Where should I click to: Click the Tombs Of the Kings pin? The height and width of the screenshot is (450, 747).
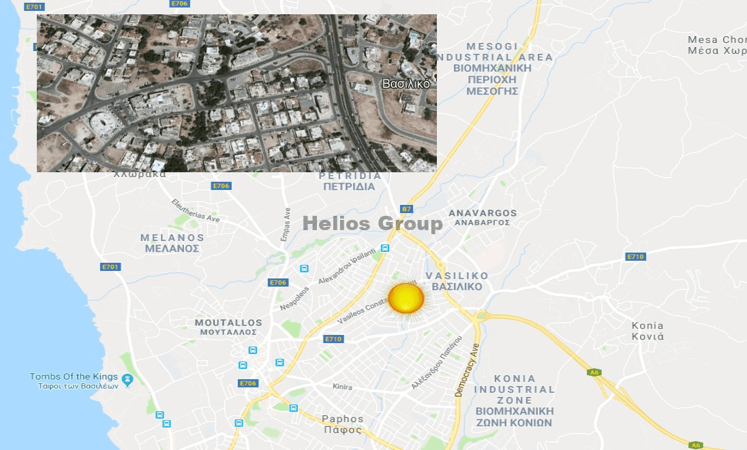click(x=127, y=380)
